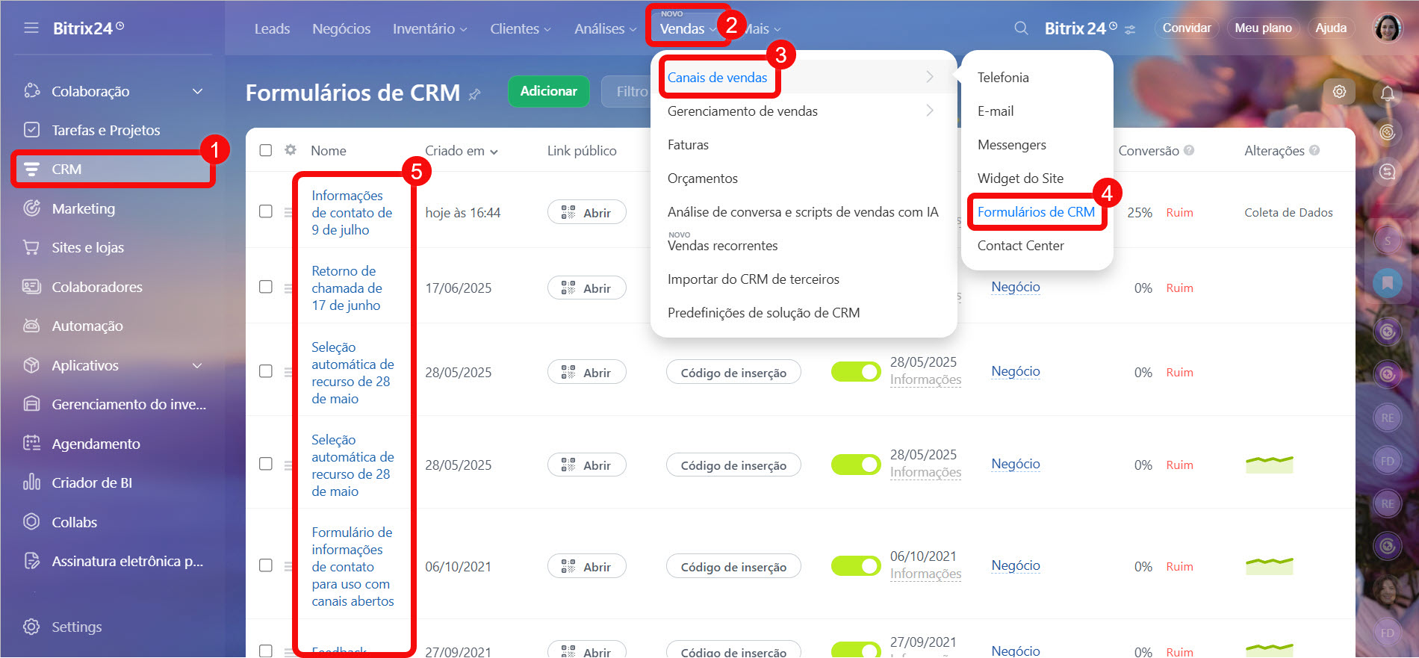Toggle off the switch for 06/10/2021 form

point(855,566)
